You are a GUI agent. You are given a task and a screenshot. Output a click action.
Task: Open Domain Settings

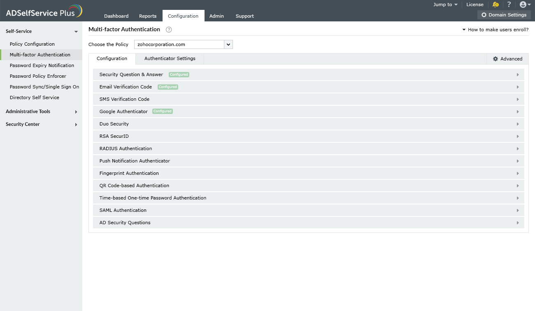coord(504,15)
